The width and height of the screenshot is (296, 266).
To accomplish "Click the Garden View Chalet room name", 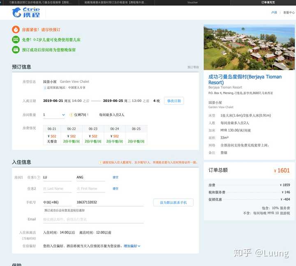I will [74, 81].
